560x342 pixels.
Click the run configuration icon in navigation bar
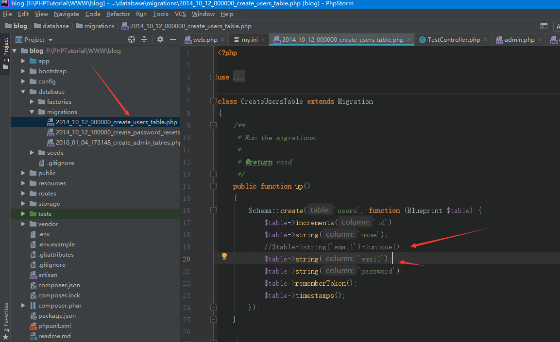[544, 26]
